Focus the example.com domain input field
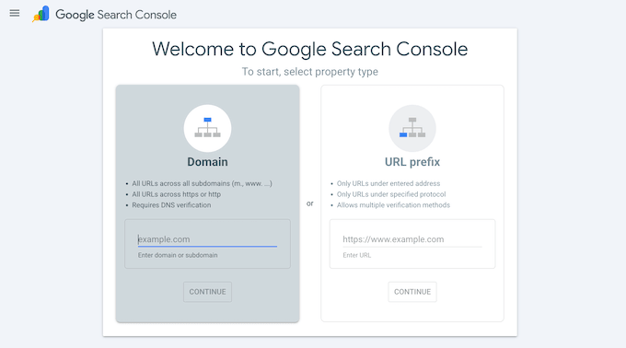 point(207,239)
